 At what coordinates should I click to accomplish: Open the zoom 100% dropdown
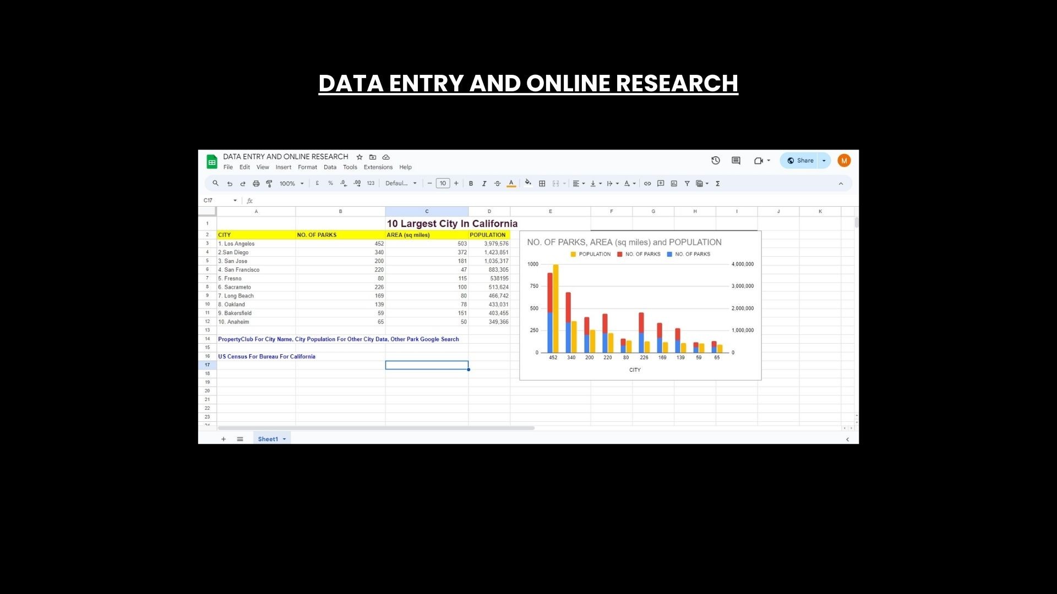click(291, 184)
